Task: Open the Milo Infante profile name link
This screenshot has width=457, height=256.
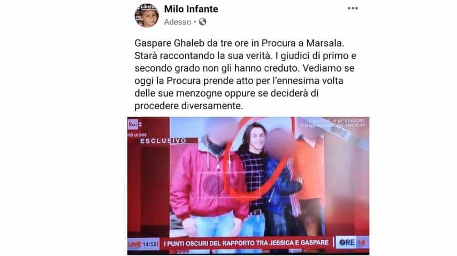Action: (x=191, y=9)
